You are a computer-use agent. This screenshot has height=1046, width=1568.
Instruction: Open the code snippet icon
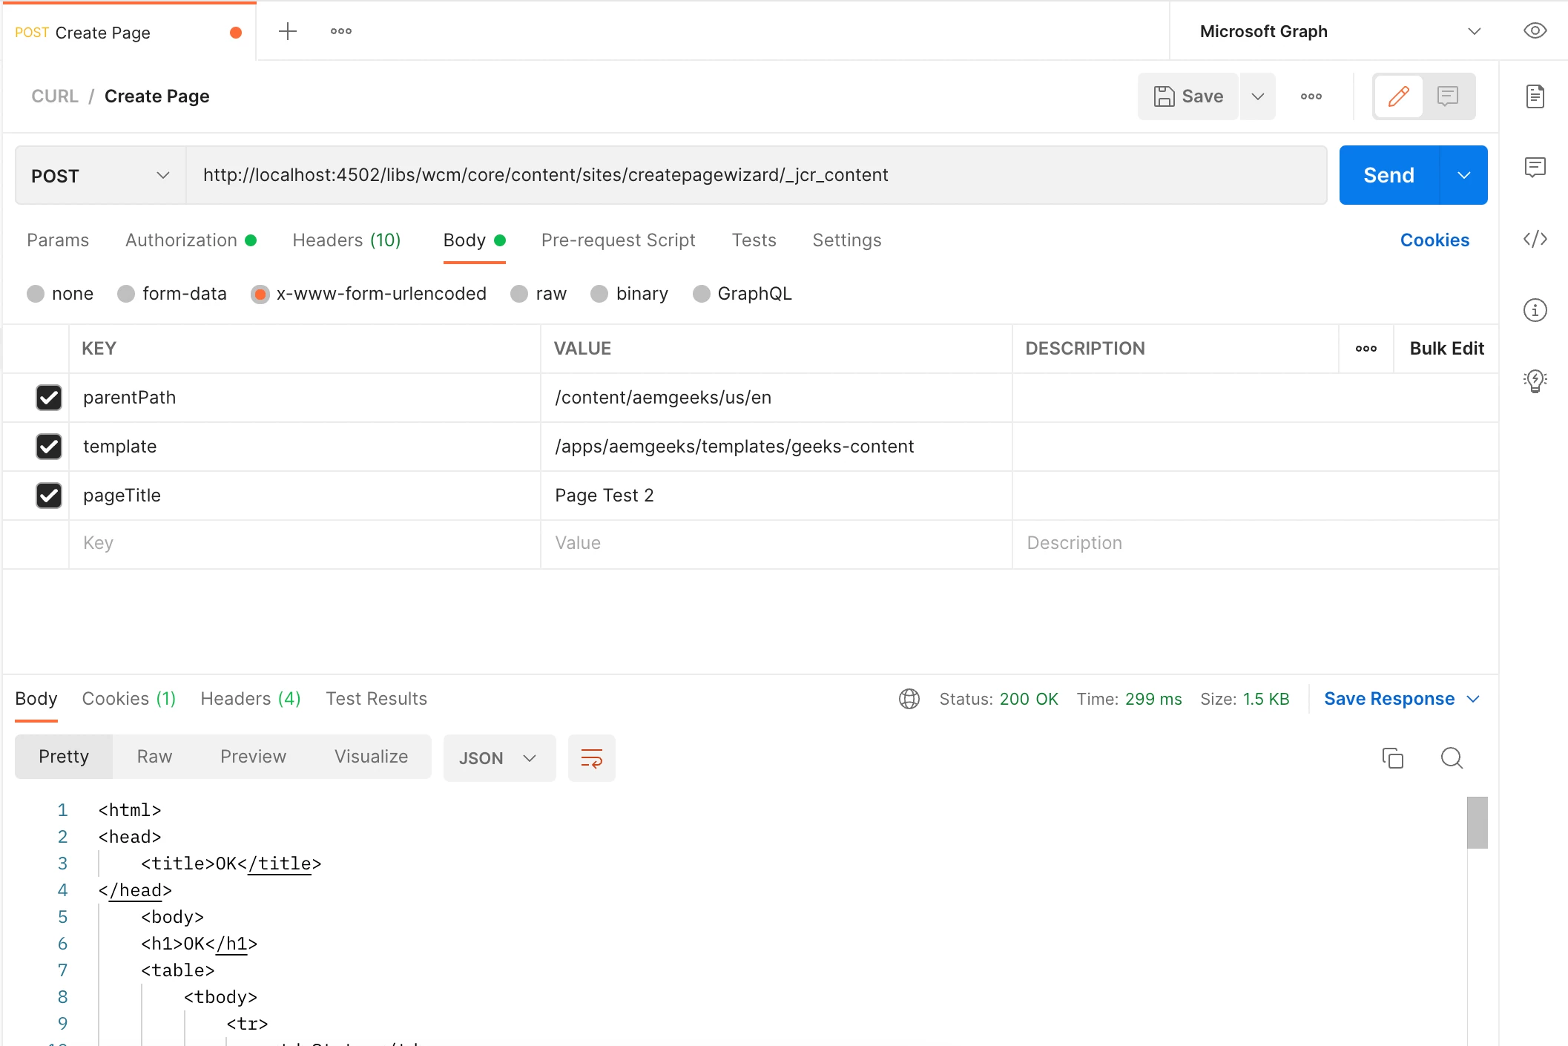click(x=1535, y=239)
